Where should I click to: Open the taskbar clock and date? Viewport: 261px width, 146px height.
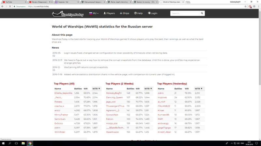click(249, 143)
